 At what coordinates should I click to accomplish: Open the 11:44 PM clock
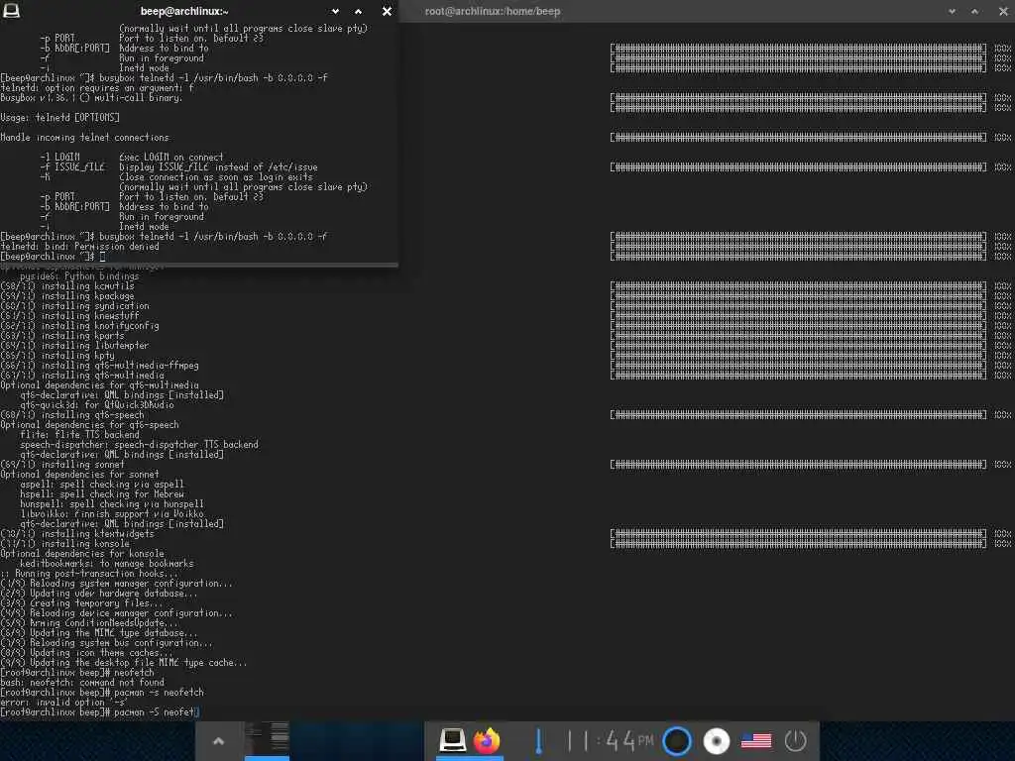(610, 740)
